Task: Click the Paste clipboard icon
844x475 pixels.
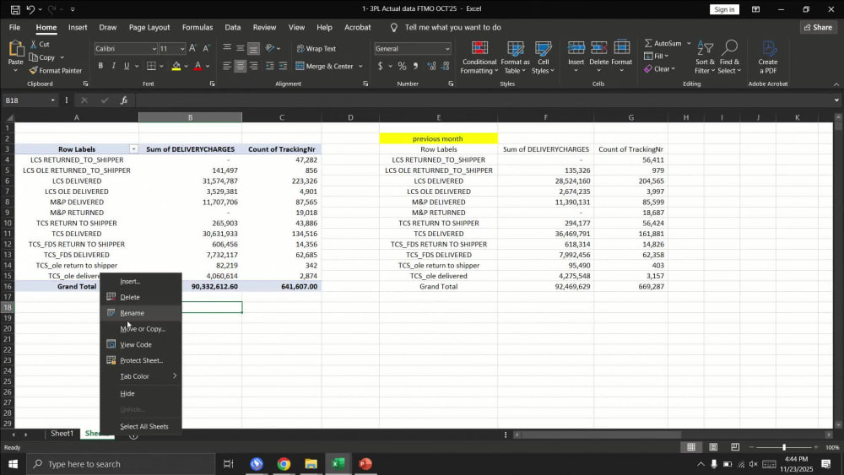Action: (x=15, y=50)
